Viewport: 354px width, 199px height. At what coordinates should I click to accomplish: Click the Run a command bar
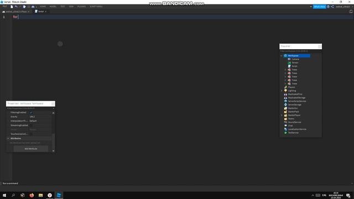coord(176,184)
